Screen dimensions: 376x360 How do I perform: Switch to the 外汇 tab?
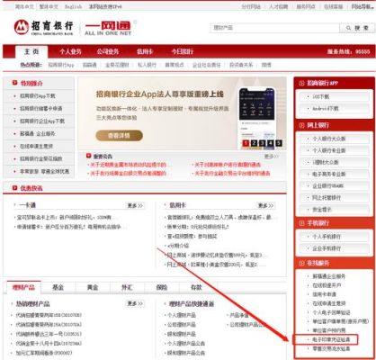127,287
